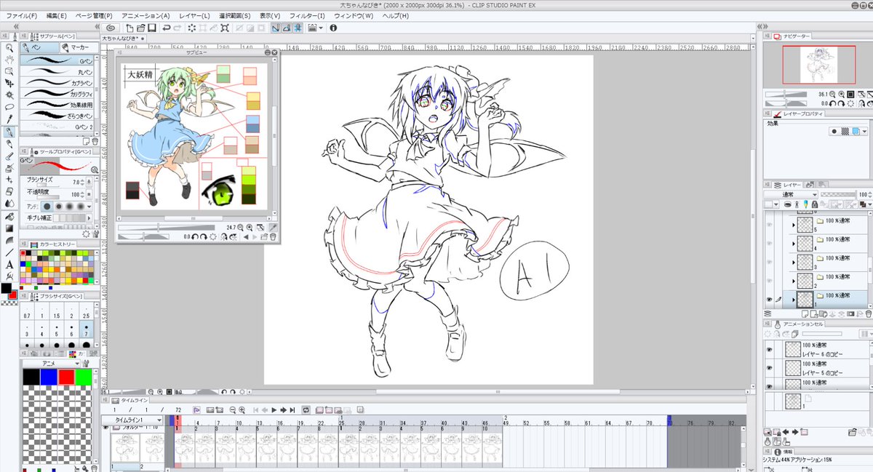The image size is (873, 472).
Task: Select the Auto select wand tool
Action: point(9,95)
